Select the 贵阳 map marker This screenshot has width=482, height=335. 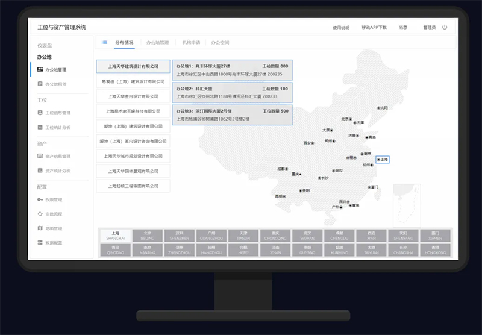pos(304,190)
